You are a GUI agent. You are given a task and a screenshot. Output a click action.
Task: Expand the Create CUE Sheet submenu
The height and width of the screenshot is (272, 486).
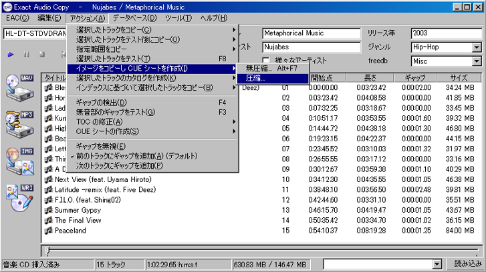pos(153,131)
